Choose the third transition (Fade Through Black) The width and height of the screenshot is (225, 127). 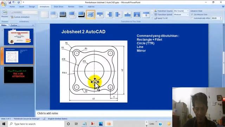(x=63, y=14)
